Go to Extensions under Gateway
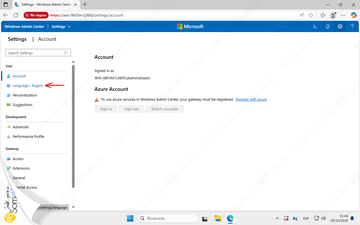 click(x=21, y=168)
